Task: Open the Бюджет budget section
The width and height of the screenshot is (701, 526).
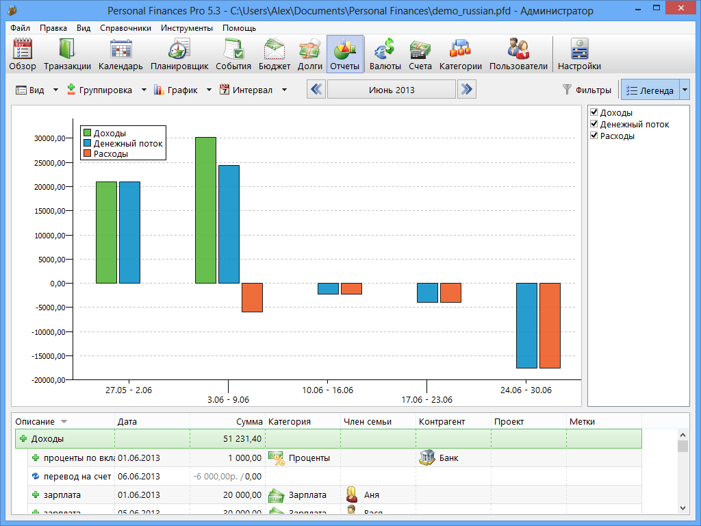Action: pyautogui.click(x=274, y=55)
